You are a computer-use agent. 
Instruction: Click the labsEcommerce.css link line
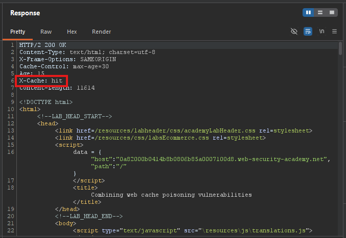[160, 138]
